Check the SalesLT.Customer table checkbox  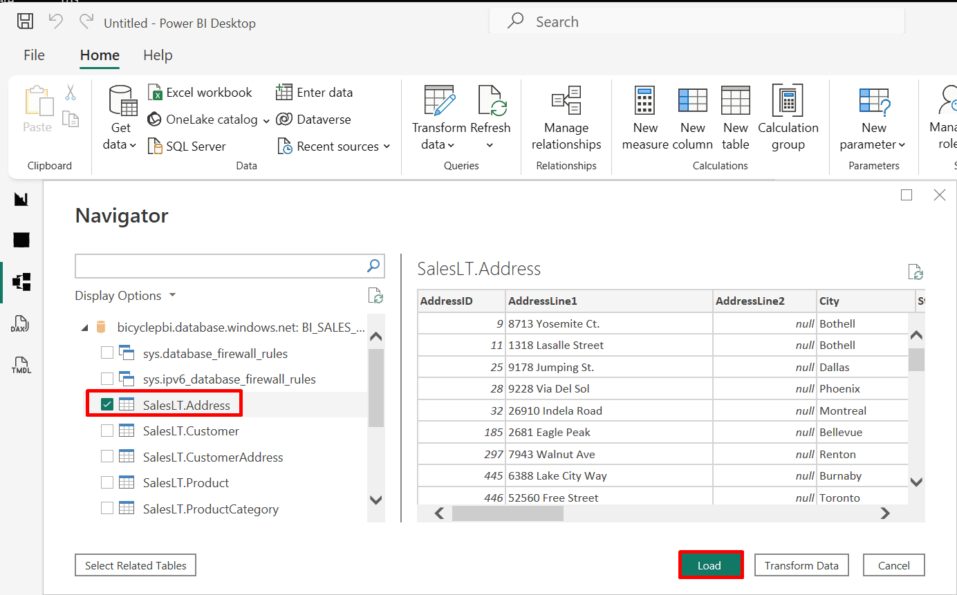coord(107,431)
